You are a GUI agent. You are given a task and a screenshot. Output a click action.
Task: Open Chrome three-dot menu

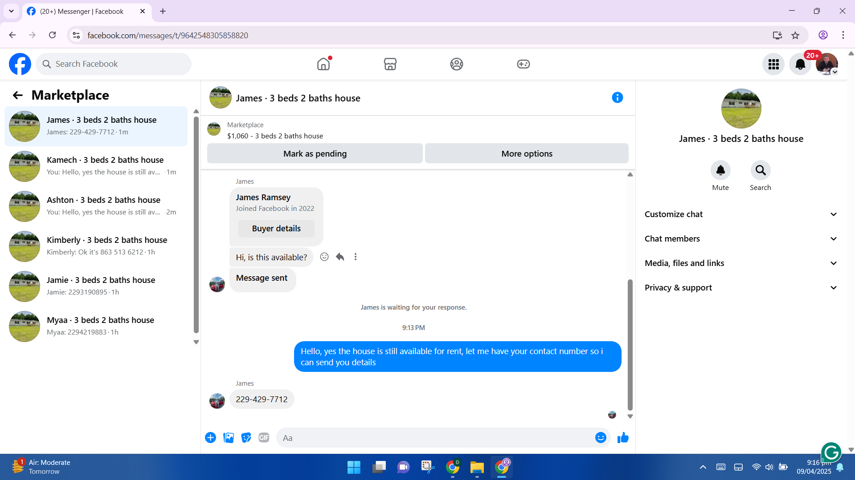tap(843, 35)
